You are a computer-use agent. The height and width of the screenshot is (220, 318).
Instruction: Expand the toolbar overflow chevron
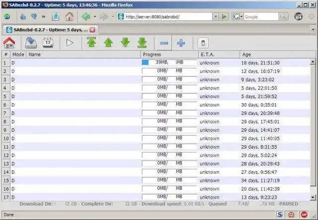(44, 17)
